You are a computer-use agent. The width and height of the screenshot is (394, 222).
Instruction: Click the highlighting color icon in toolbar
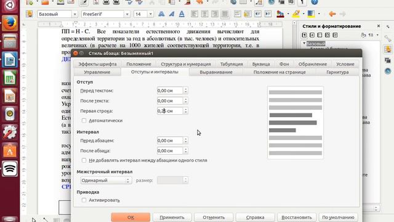pyautogui.click(x=295, y=14)
